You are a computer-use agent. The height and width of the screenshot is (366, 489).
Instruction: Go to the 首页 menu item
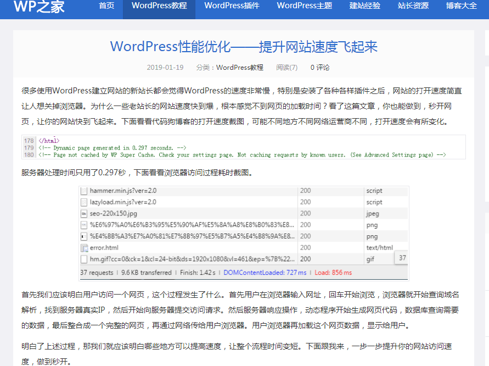106,5
